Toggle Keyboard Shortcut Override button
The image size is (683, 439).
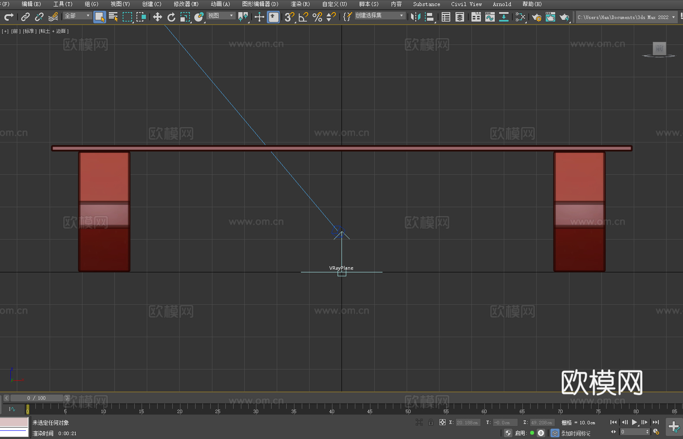tap(273, 17)
